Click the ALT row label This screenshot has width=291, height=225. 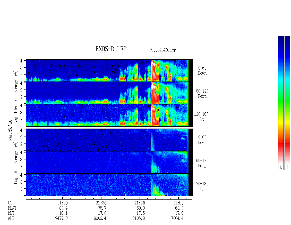[x=11, y=219]
